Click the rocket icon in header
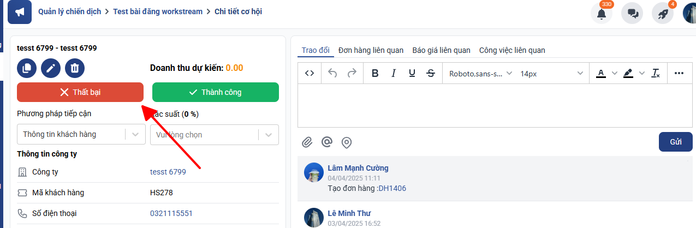Viewport: 696px width, 228px height. [x=663, y=14]
